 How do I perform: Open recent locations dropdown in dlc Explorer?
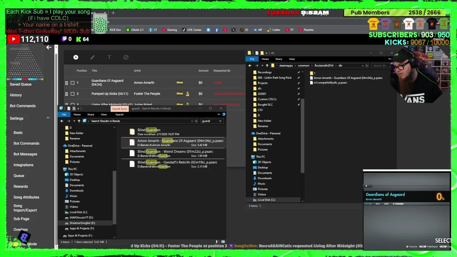tap(262, 66)
